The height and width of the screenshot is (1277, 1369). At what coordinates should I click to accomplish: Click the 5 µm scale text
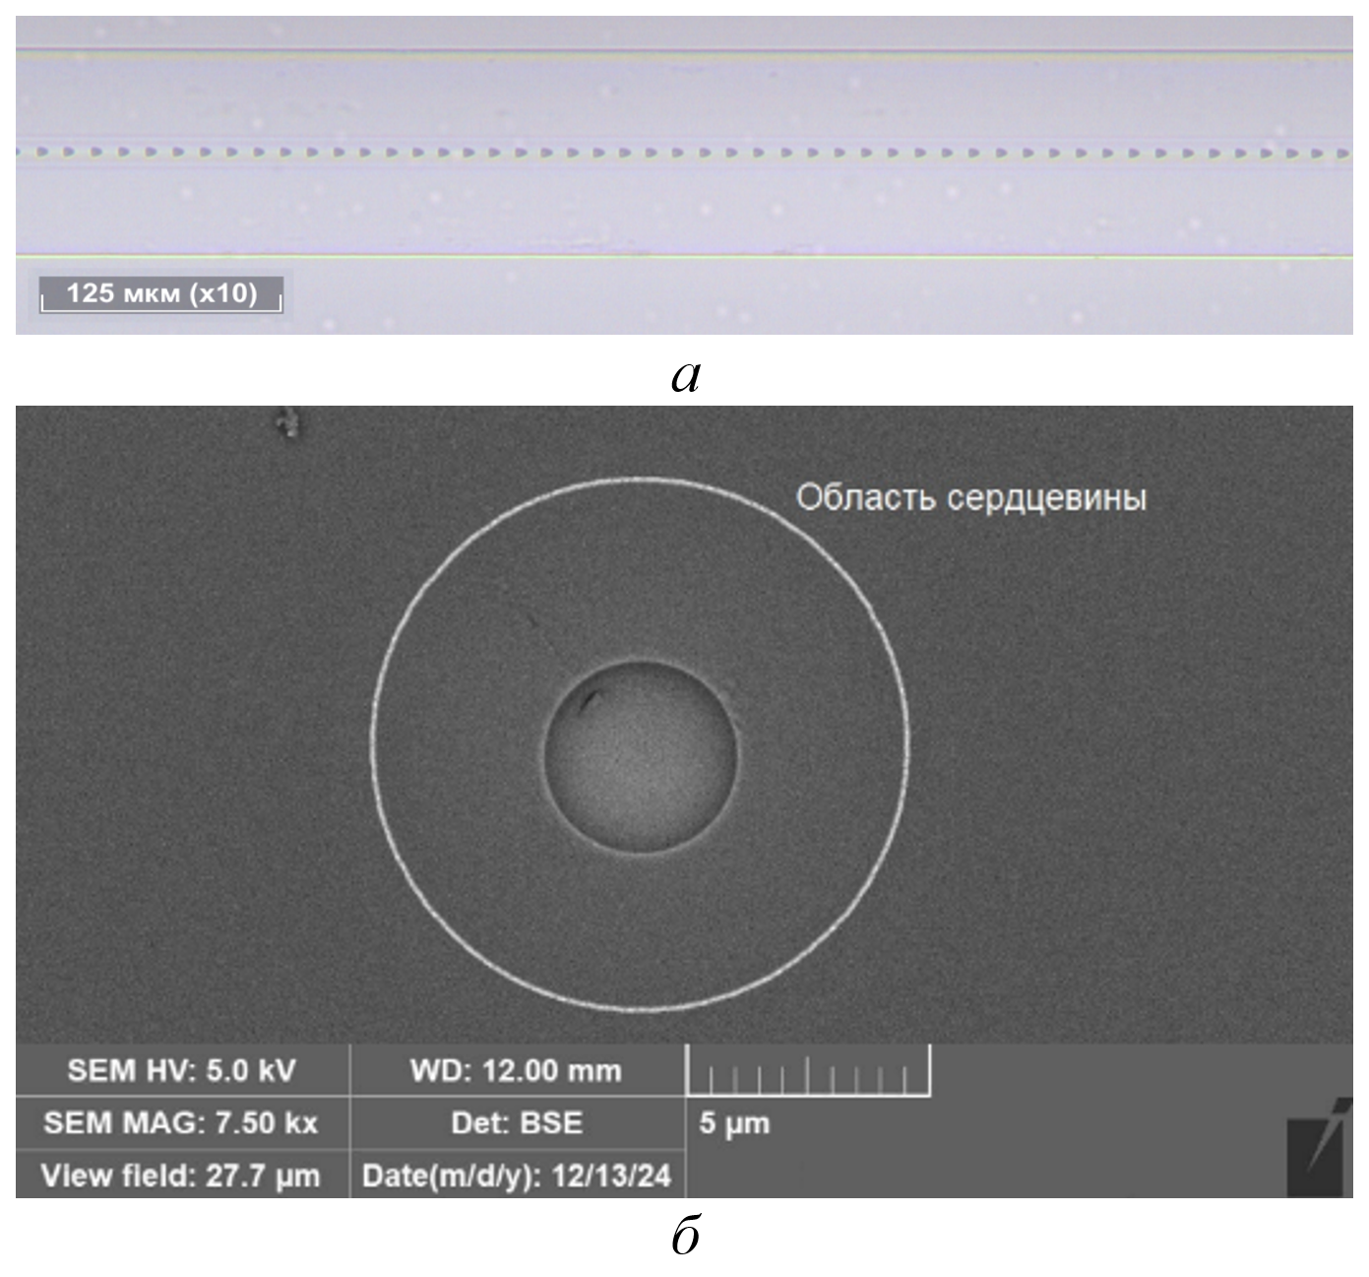[x=734, y=1123]
